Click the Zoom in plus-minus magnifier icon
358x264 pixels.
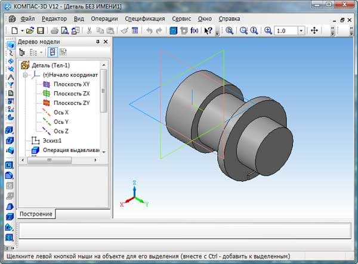click(x=268, y=30)
